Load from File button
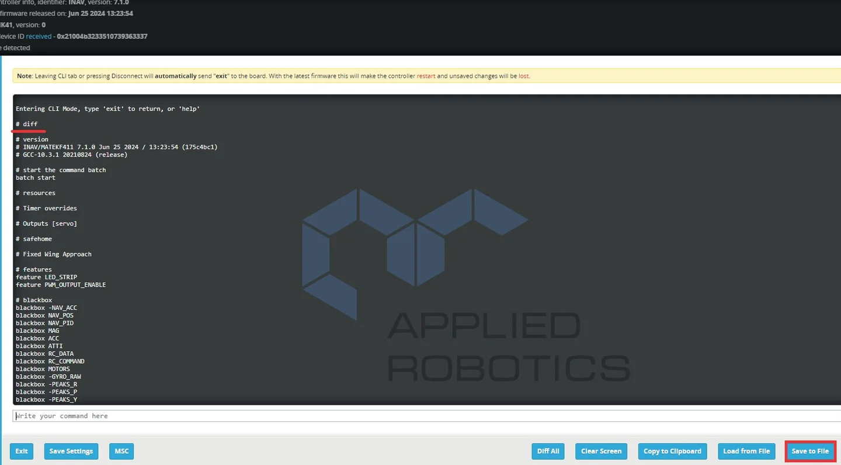This screenshot has height=465, width=841. click(x=746, y=451)
